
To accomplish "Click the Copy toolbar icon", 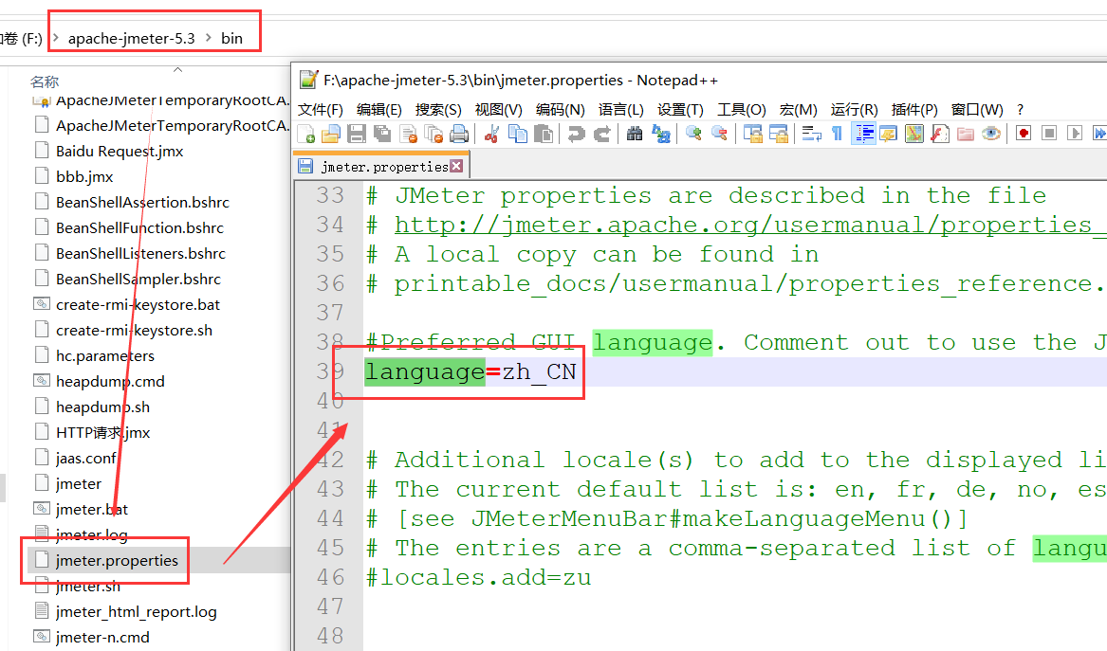I will (x=518, y=134).
